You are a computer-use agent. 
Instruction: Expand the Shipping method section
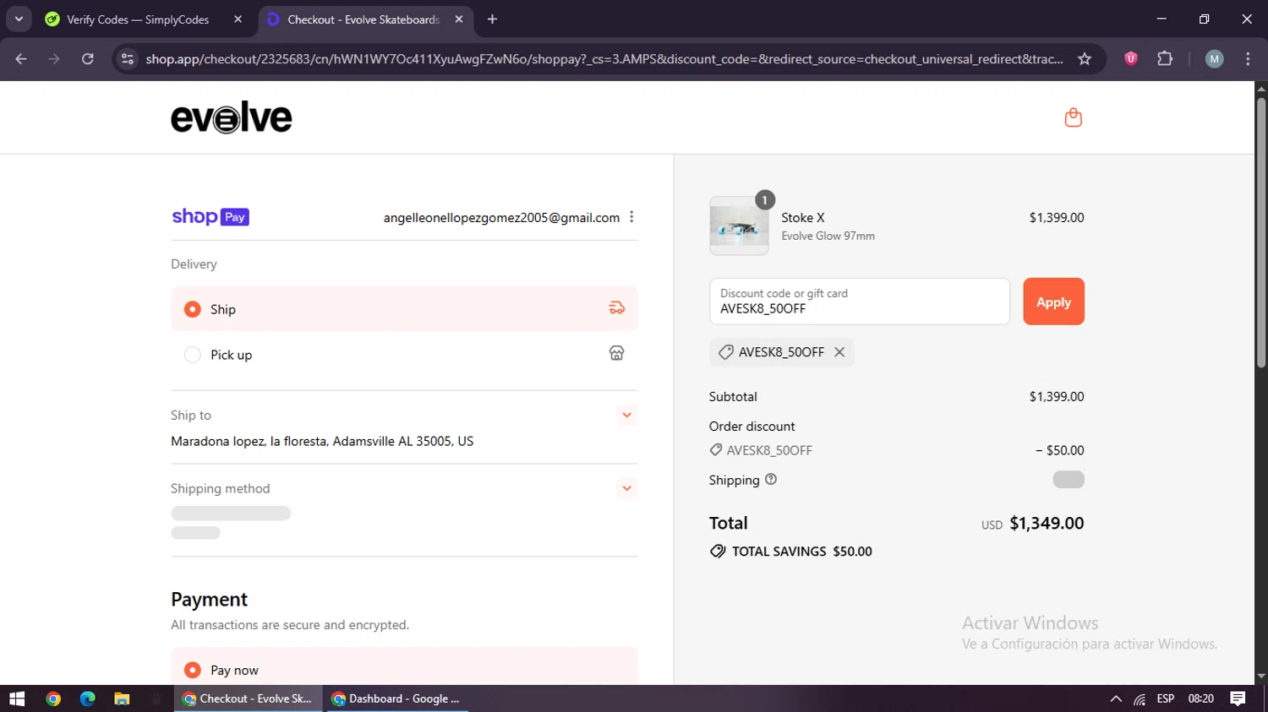[x=626, y=488]
